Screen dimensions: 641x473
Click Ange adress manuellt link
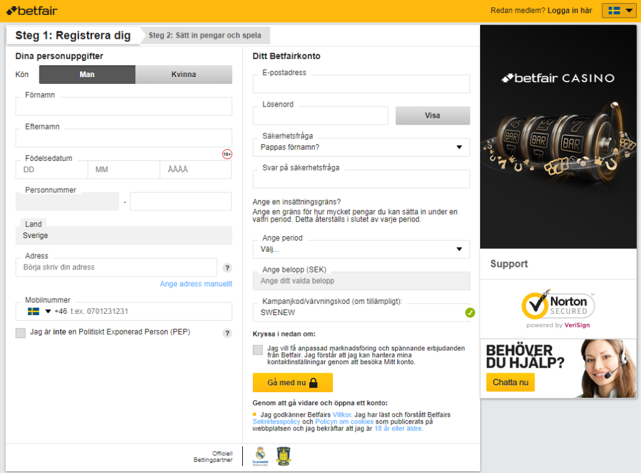[196, 284]
